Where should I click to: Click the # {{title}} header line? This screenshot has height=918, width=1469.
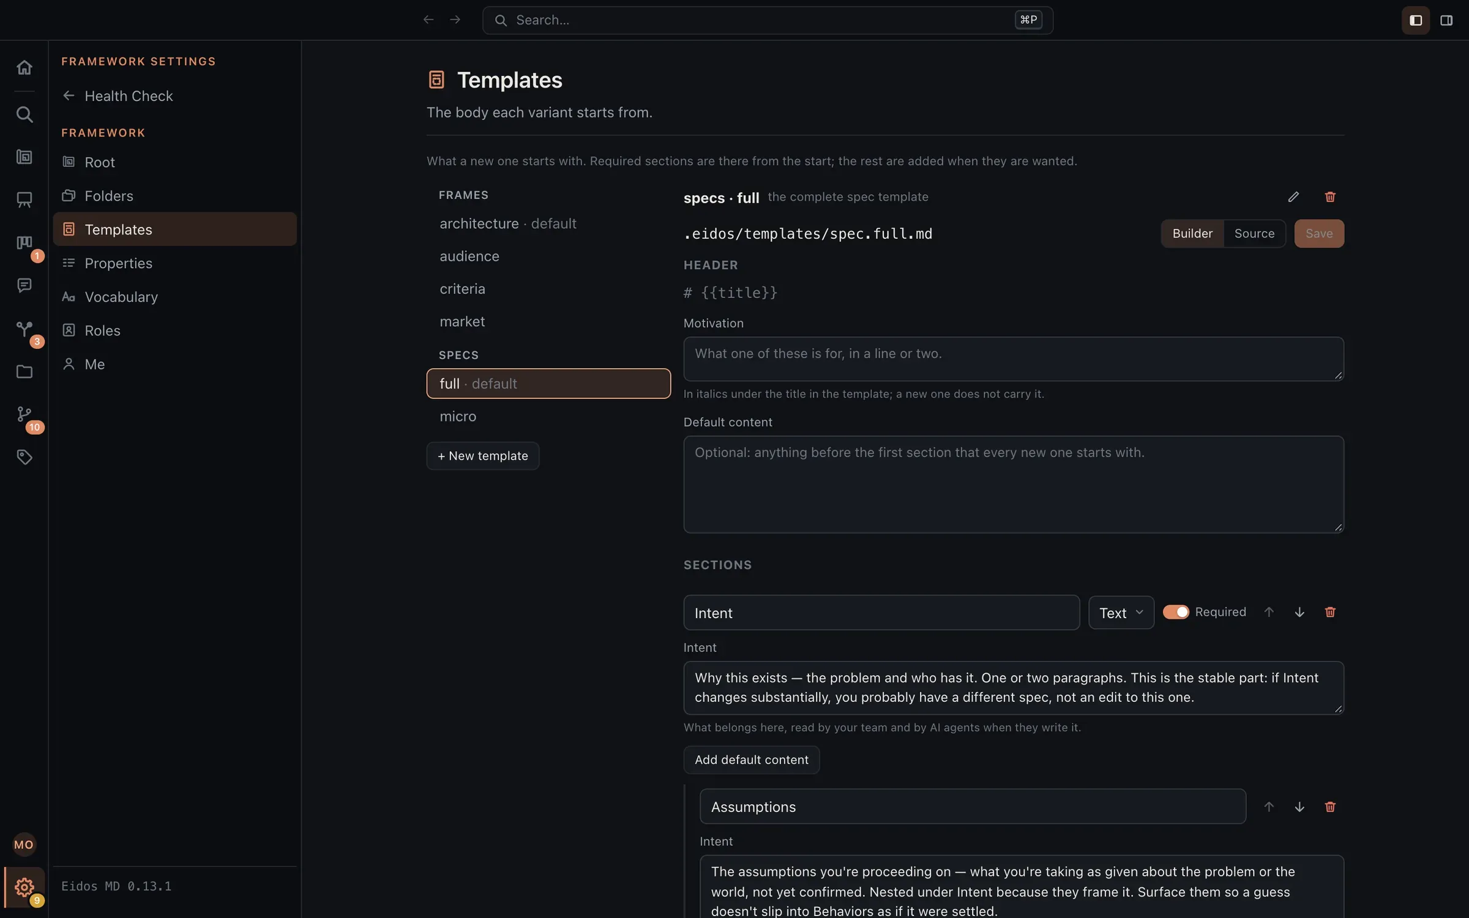(x=730, y=293)
